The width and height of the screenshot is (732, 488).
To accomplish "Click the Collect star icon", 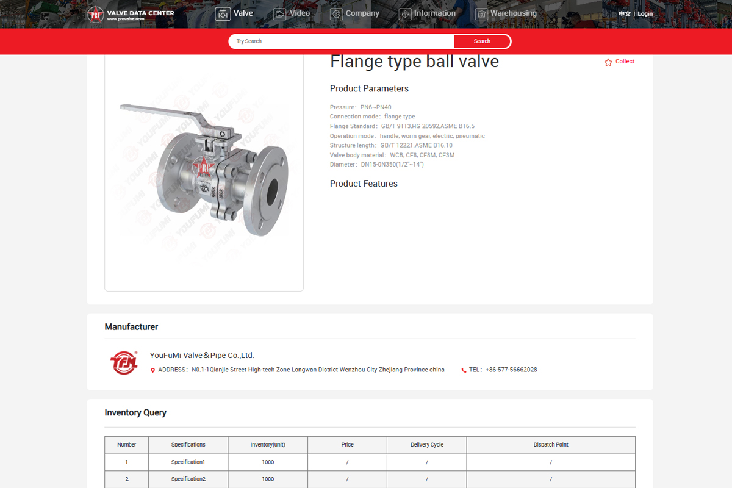I will 608,62.
